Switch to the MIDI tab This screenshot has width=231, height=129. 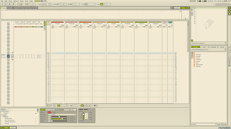click(34, 8)
